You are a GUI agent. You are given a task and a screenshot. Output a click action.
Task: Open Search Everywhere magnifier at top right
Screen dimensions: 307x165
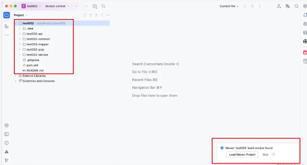tap(297, 6)
